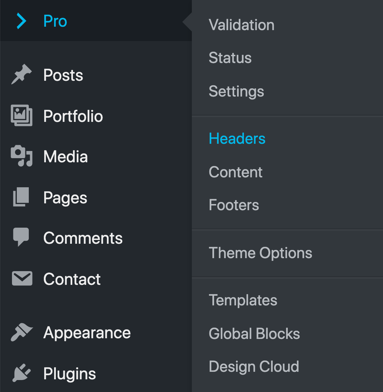Open the Portfolio menu label
The width and height of the screenshot is (383, 392).
tap(73, 116)
